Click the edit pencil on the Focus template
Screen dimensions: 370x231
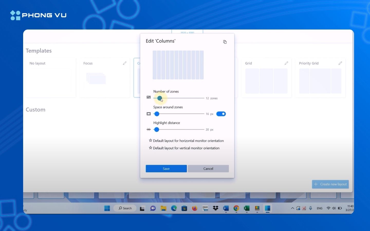coord(125,63)
